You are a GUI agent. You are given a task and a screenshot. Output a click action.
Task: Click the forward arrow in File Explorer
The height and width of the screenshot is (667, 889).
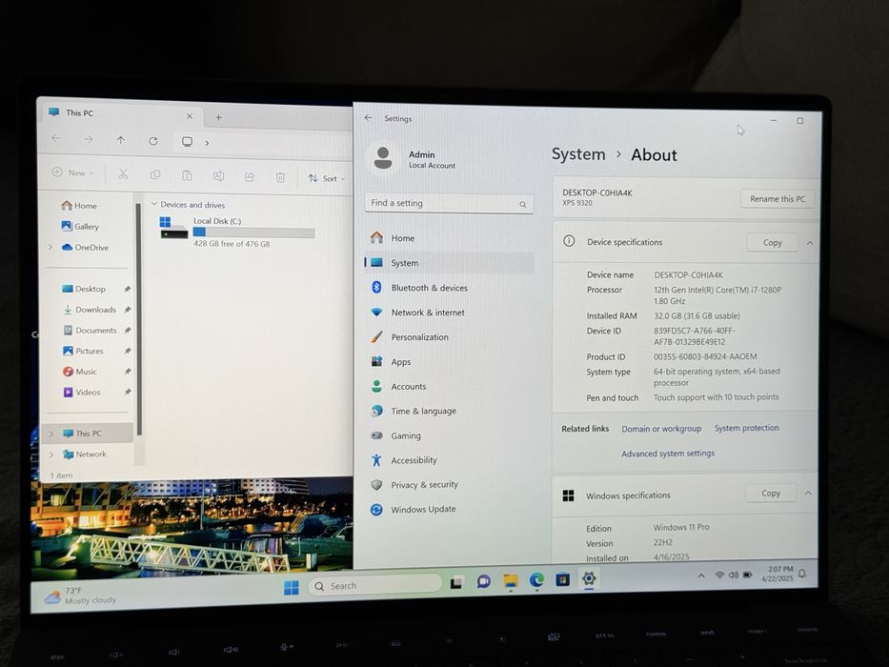click(x=89, y=139)
